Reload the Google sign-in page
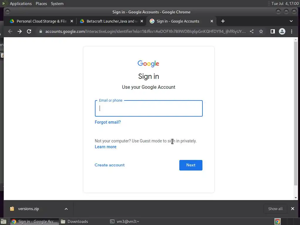300x225 pixels. click(x=29, y=31)
